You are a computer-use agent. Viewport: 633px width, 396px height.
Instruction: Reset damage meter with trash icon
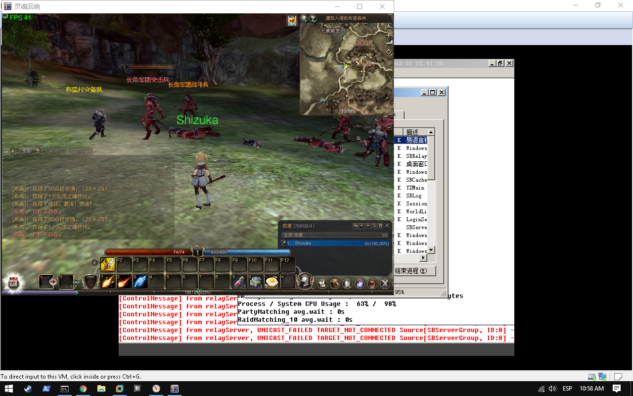pos(380,226)
